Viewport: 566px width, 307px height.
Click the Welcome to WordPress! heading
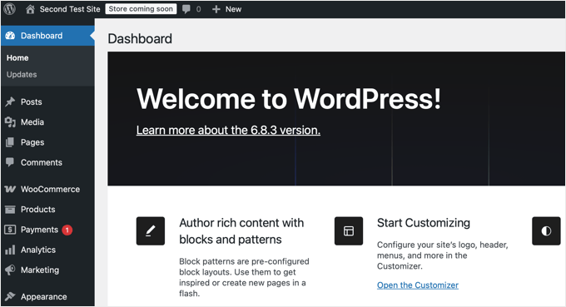pos(289,98)
